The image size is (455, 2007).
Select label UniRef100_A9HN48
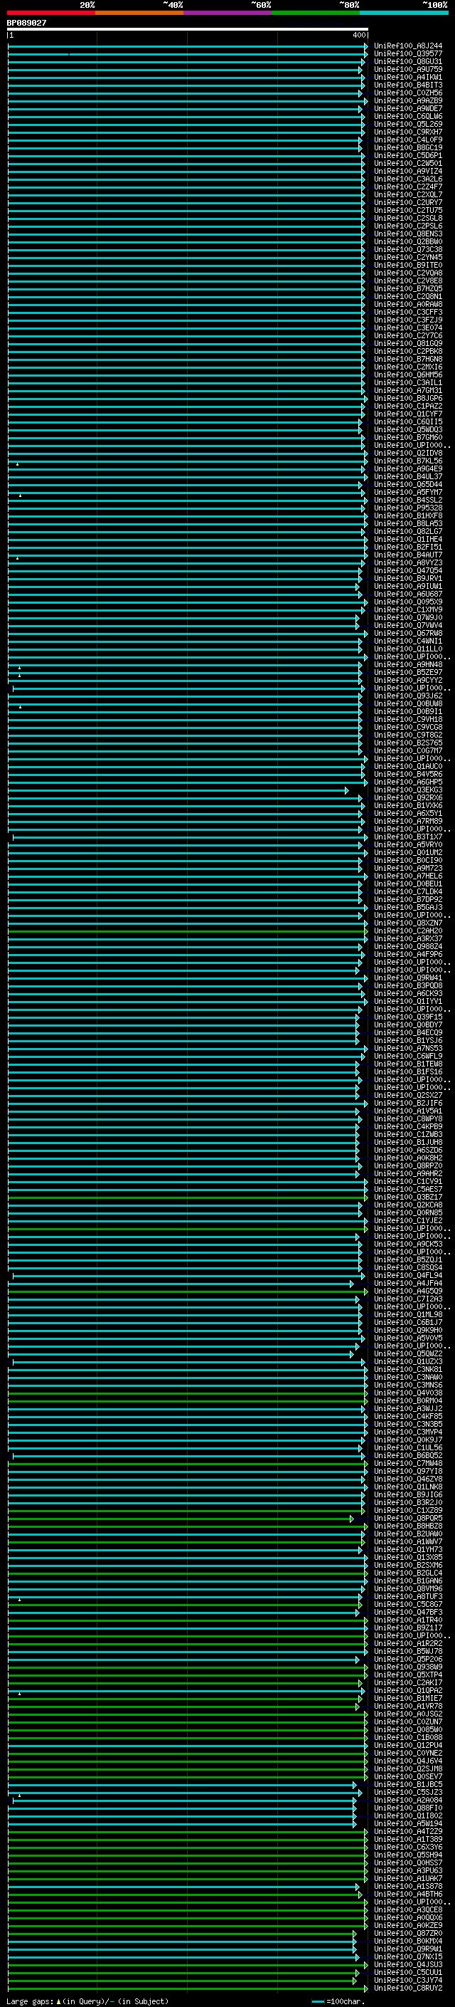click(x=408, y=664)
